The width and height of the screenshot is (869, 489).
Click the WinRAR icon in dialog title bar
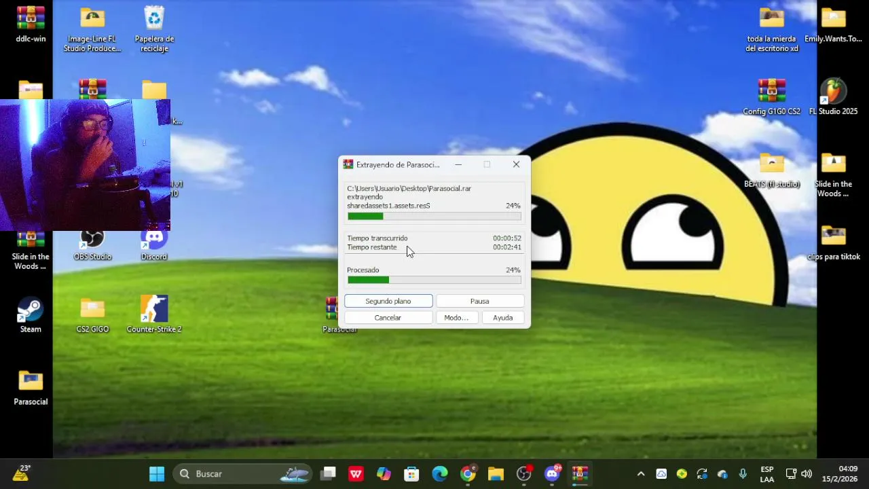coord(348,164)
